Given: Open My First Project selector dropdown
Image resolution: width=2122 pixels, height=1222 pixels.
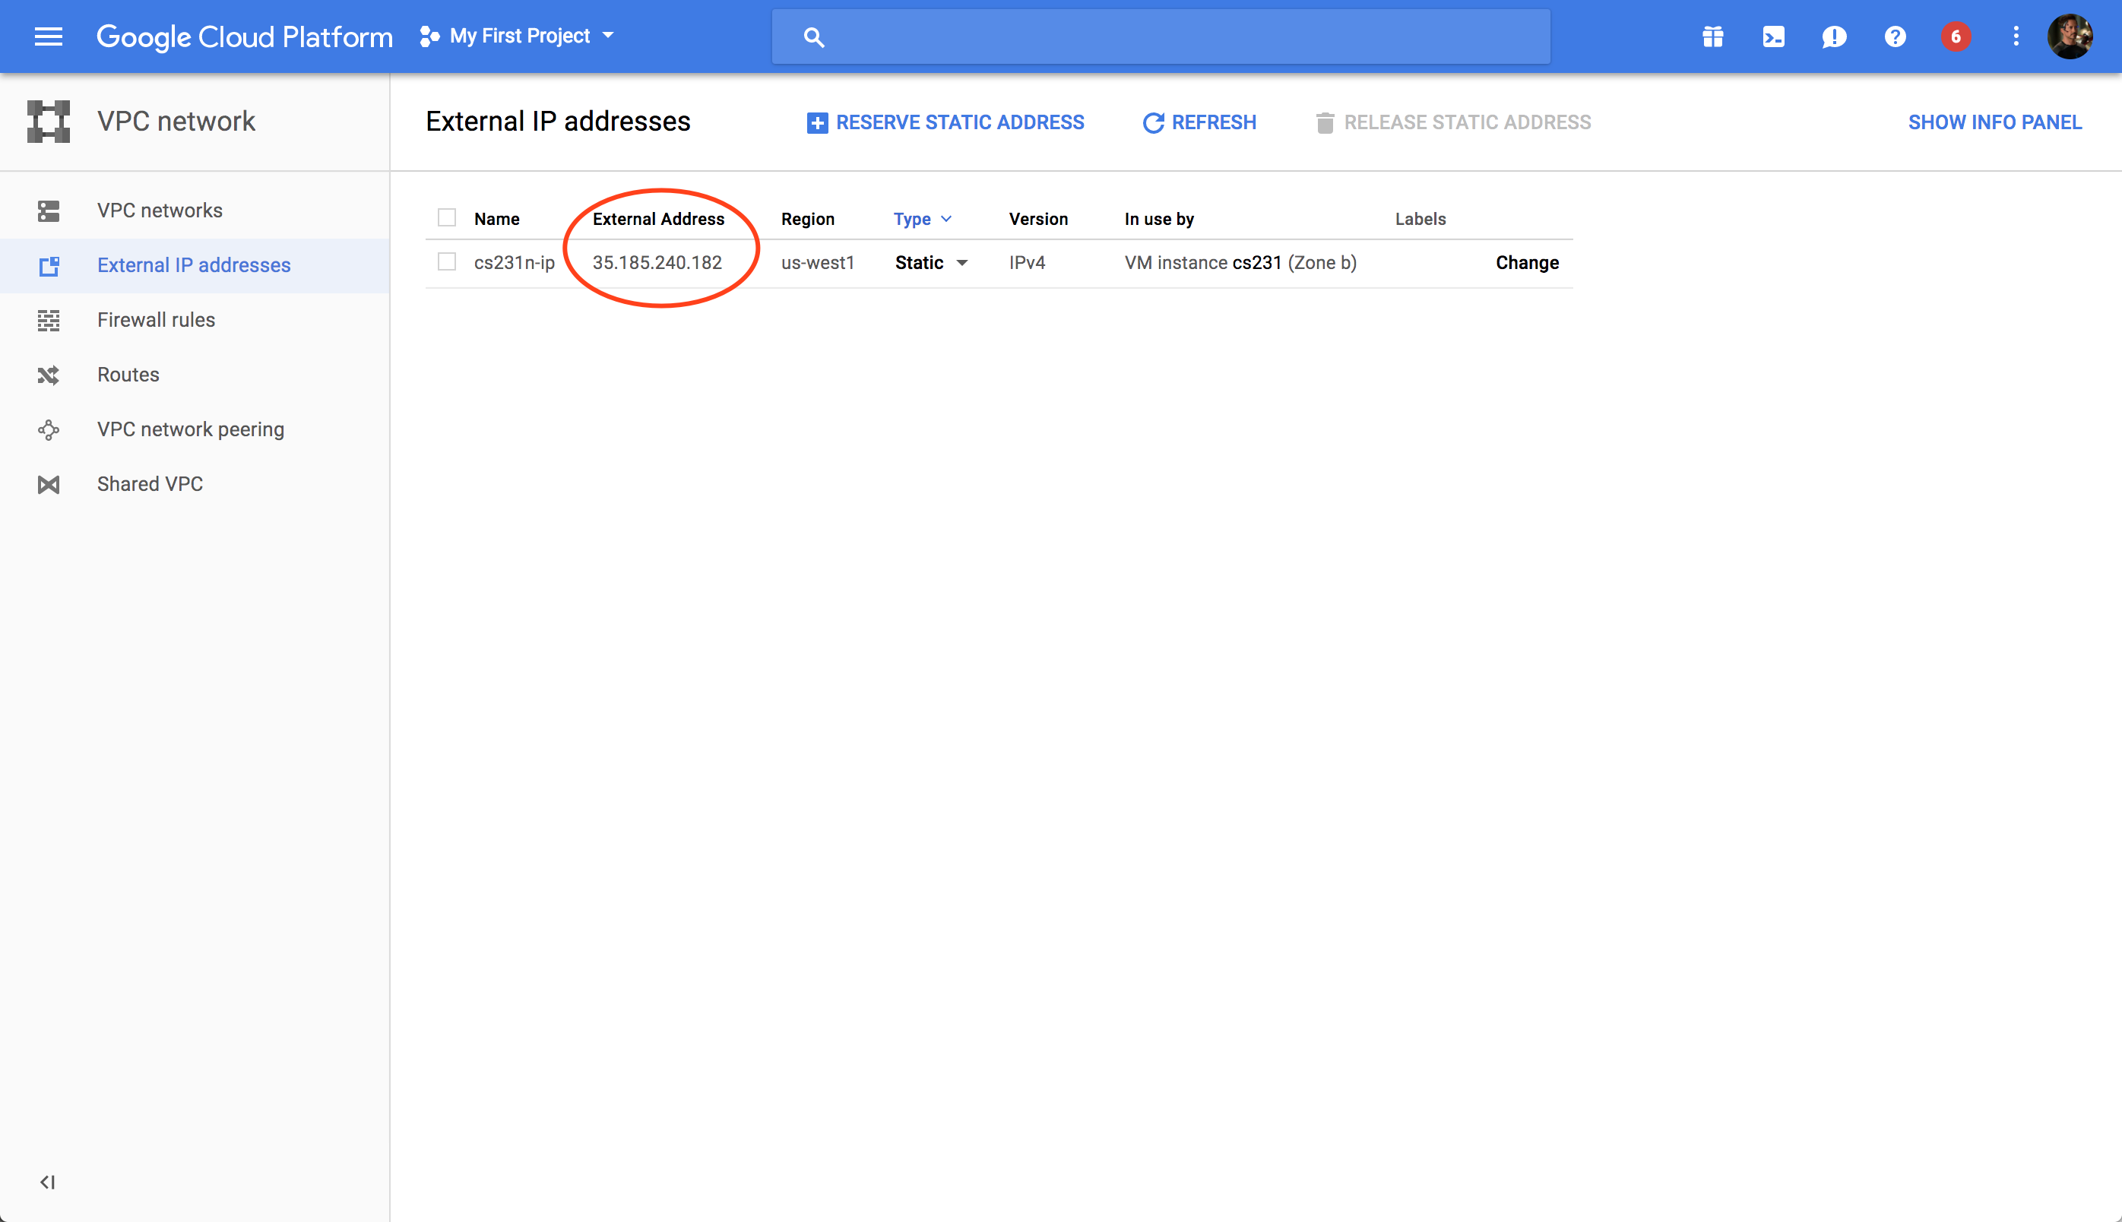Looking at the screenshot, I should (x=517, y=36).
